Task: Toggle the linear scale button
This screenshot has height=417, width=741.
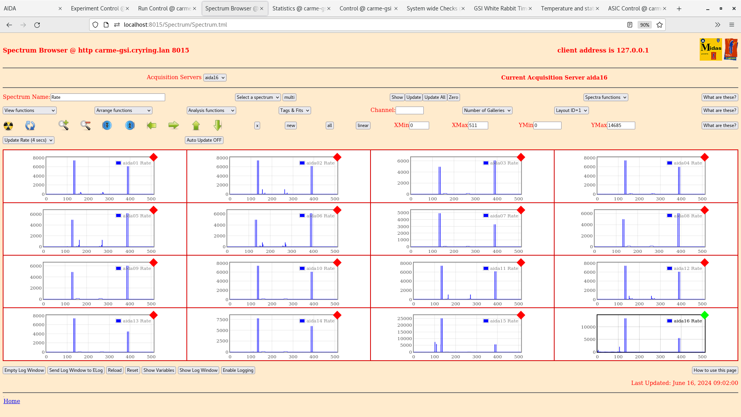Action: (363, 125)
